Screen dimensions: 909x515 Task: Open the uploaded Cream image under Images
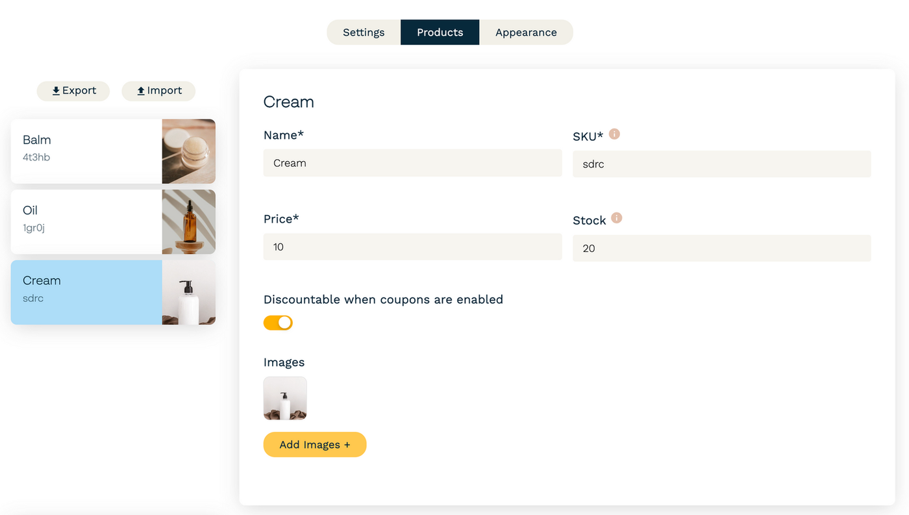pos(285,398)
